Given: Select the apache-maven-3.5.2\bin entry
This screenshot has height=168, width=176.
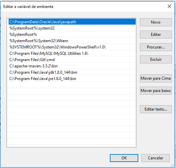Looking at the screenshot, I should 72,66.
